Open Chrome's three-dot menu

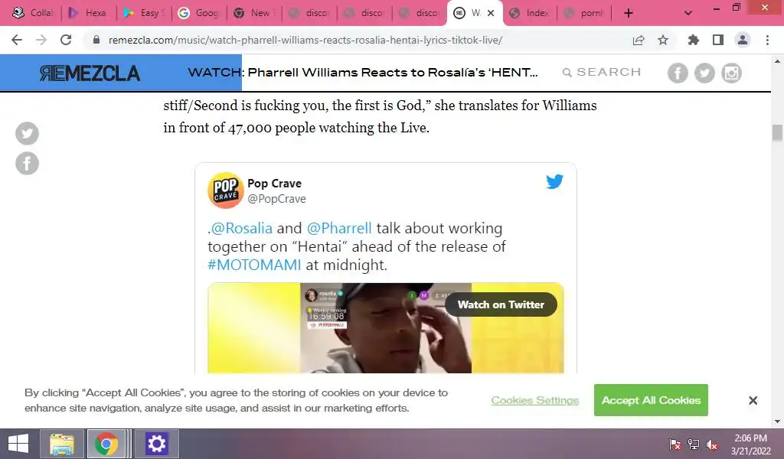coord(767,40)
